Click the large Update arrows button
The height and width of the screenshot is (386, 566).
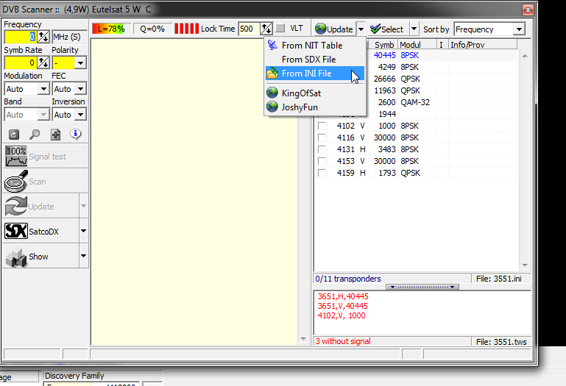click(40, 206)
